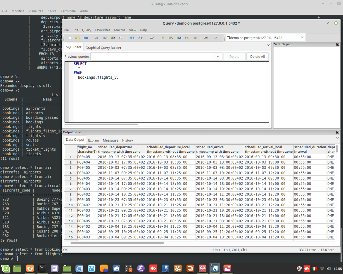Close the Output pane with its X toggle

click(x=338, y=132)
